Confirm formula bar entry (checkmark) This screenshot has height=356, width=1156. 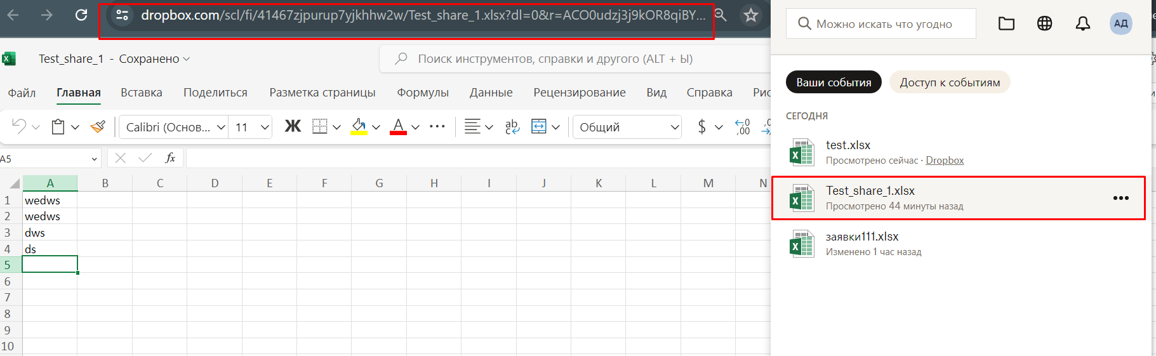(145, 158)
